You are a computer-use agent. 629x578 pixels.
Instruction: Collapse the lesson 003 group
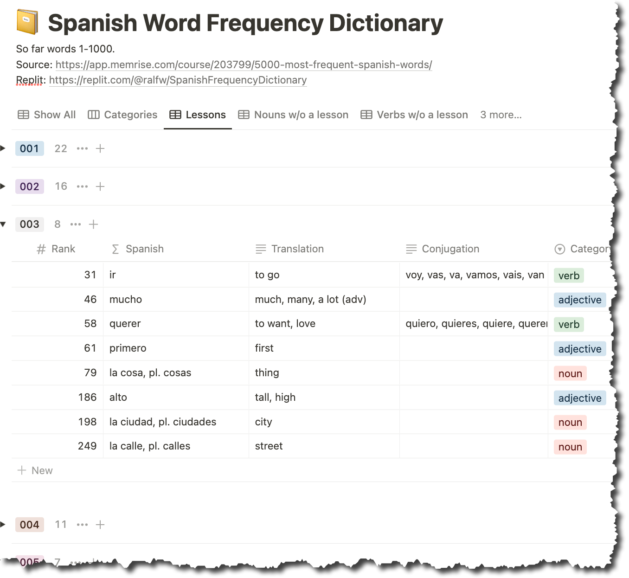4,224
